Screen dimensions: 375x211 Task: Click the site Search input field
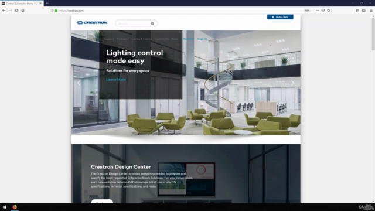pyautogui.click(x=134, y=23)
